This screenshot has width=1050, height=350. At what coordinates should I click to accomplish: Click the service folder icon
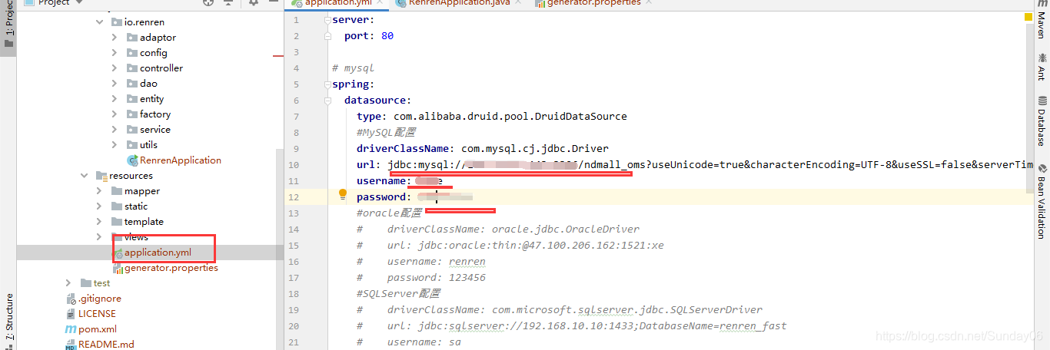[x=132, y=130]
